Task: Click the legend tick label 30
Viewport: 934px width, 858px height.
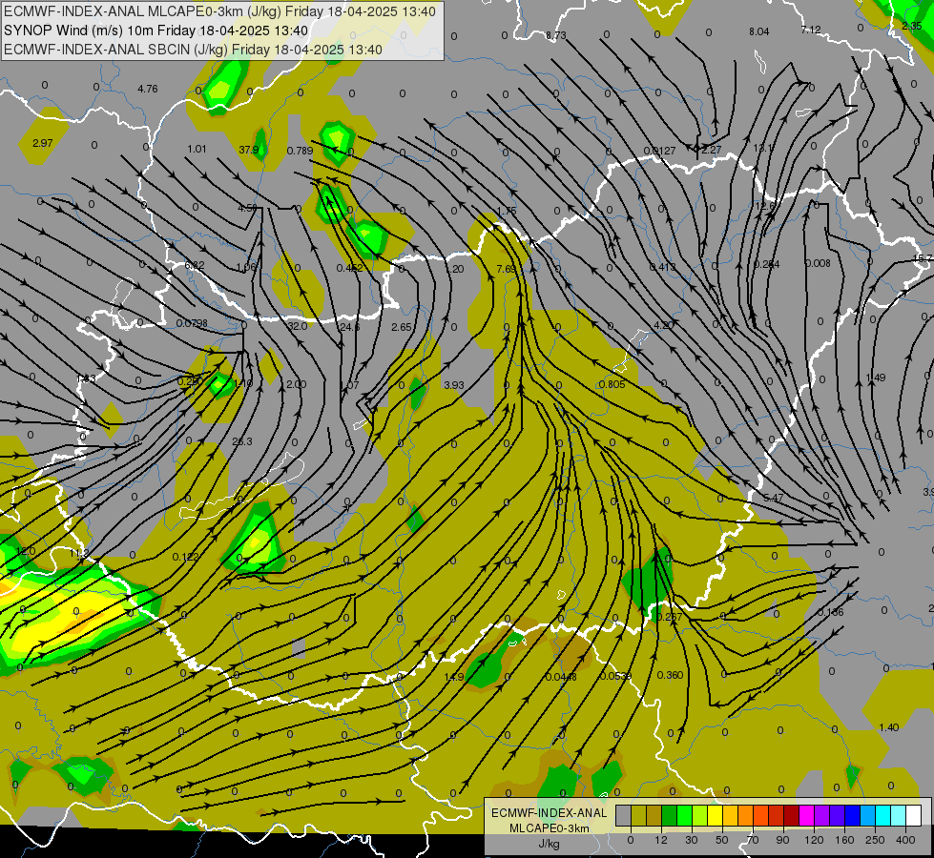Action: (691, 840)
